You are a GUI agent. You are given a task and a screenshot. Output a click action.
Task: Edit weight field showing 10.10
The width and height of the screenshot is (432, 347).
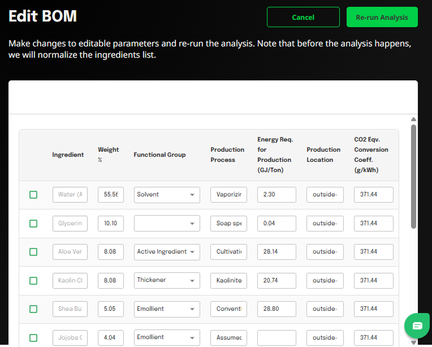[111, 224]
